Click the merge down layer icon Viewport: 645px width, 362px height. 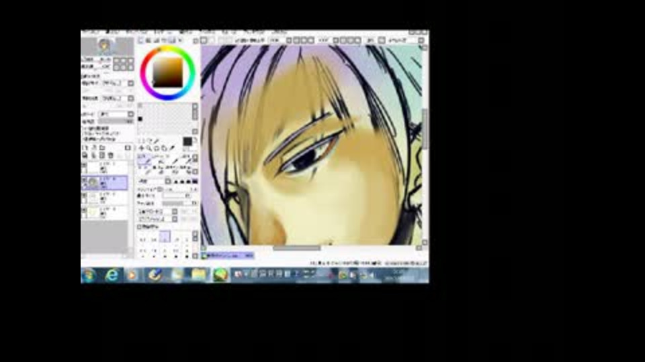[93, 156]
